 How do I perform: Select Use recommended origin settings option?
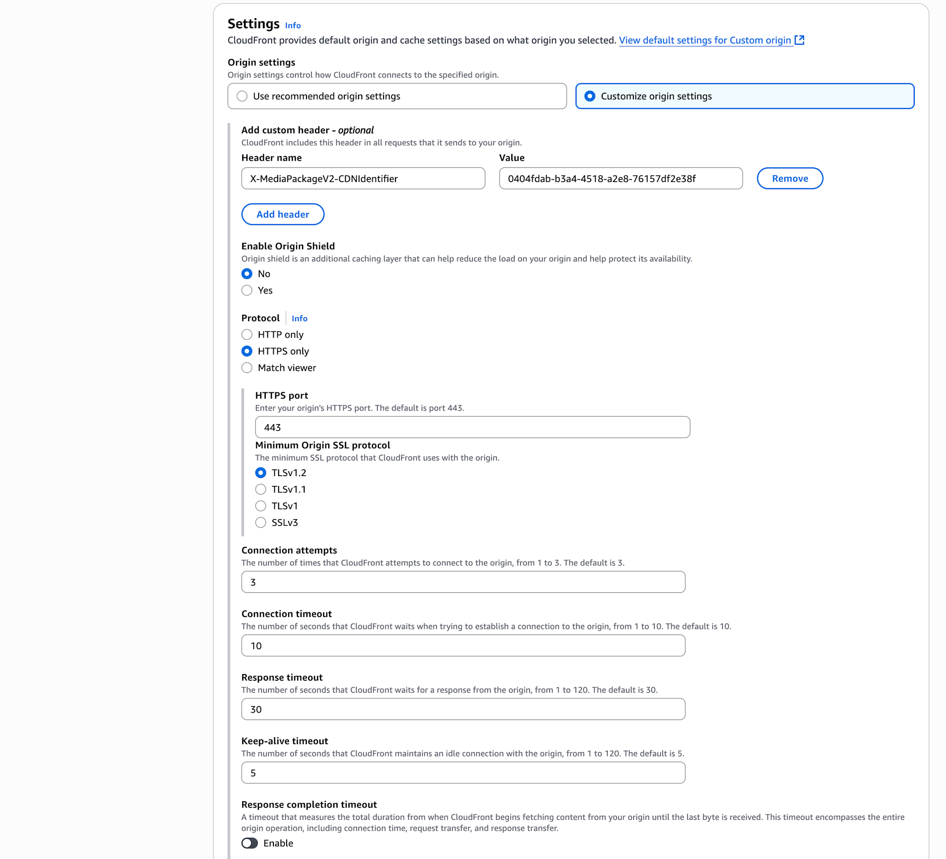coord(242,96)
